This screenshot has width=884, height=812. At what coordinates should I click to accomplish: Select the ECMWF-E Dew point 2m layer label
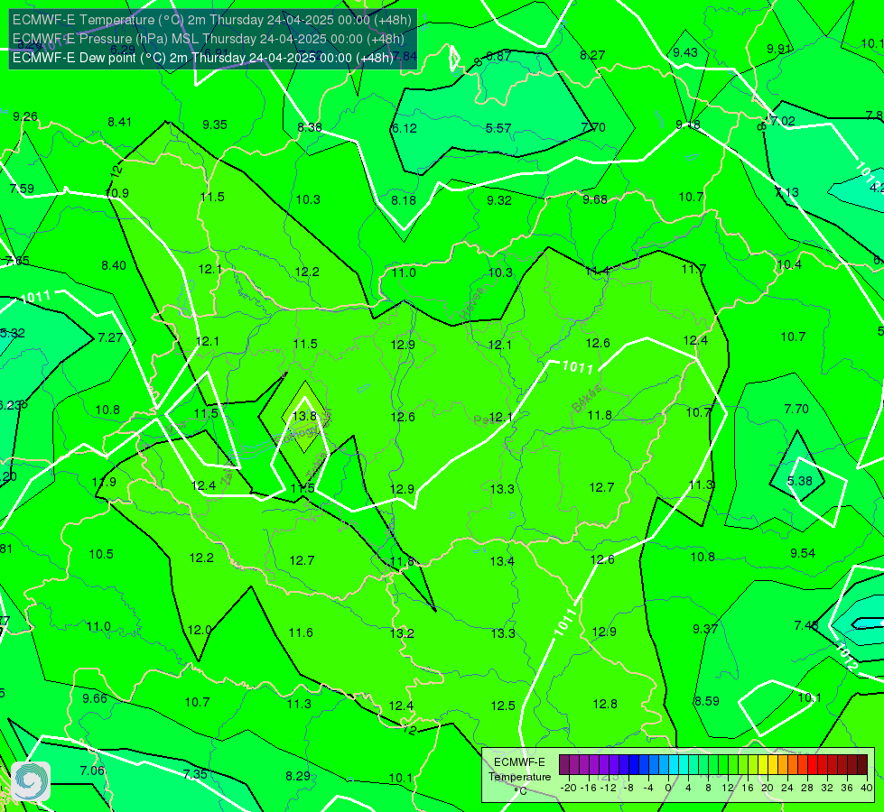203,58
